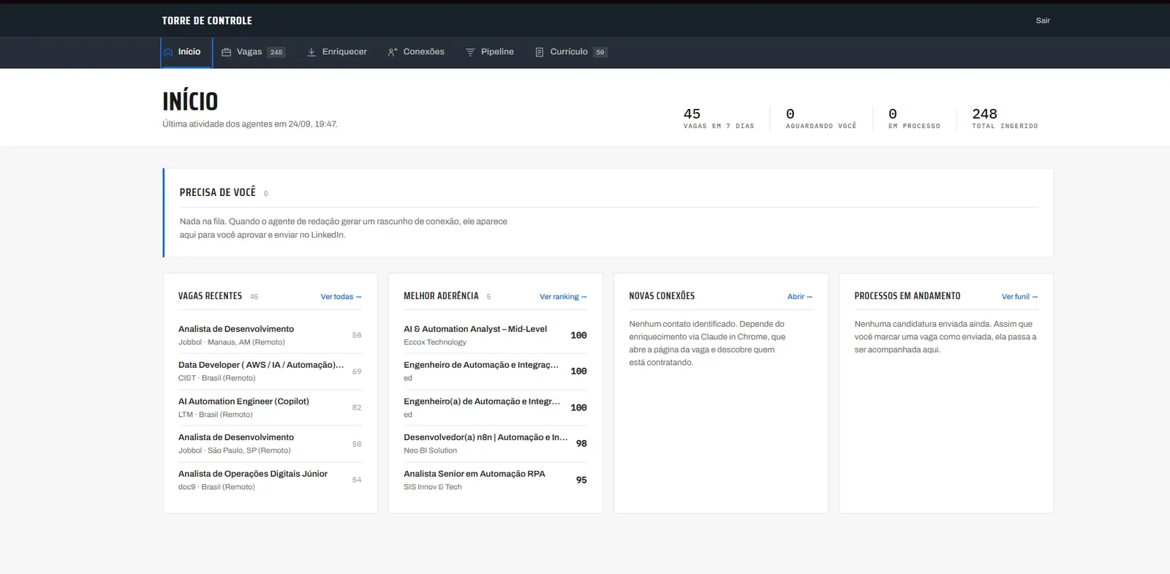Image resolution: width=1170 pixels, height=574 pixels.
Task: Select Engenheiro de Automação e Integraç… row
Action: (495, 371)
